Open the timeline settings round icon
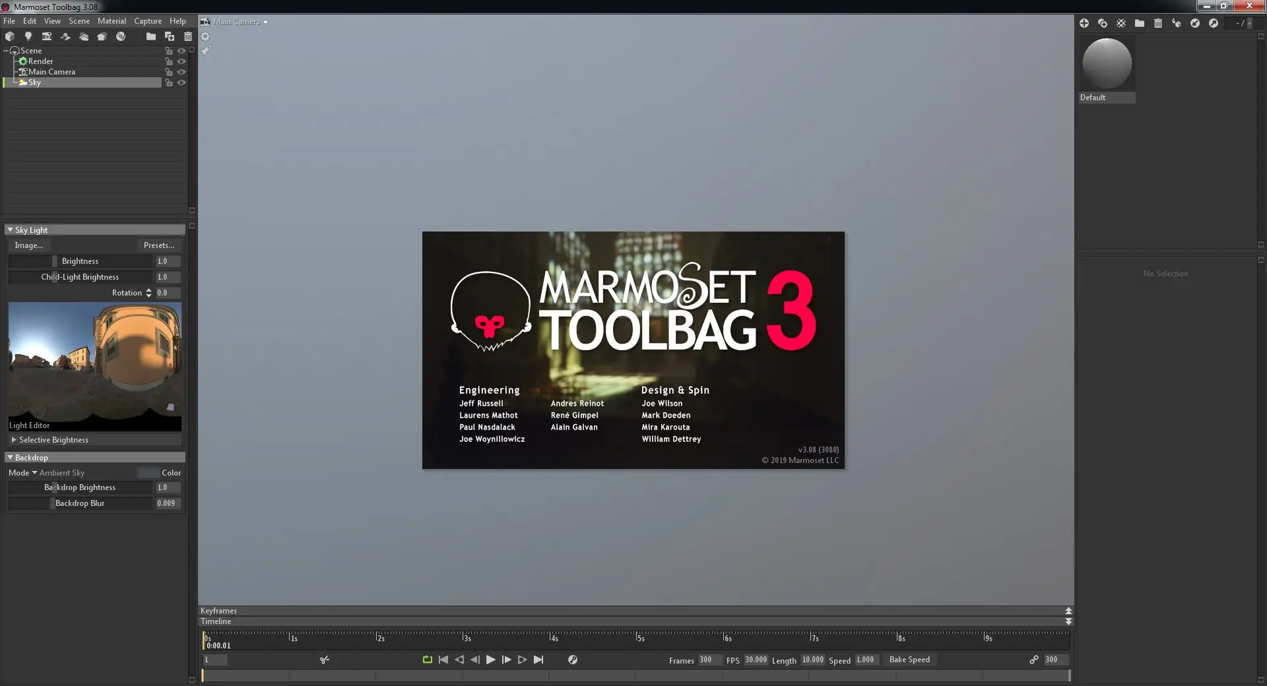 [573, 660]
